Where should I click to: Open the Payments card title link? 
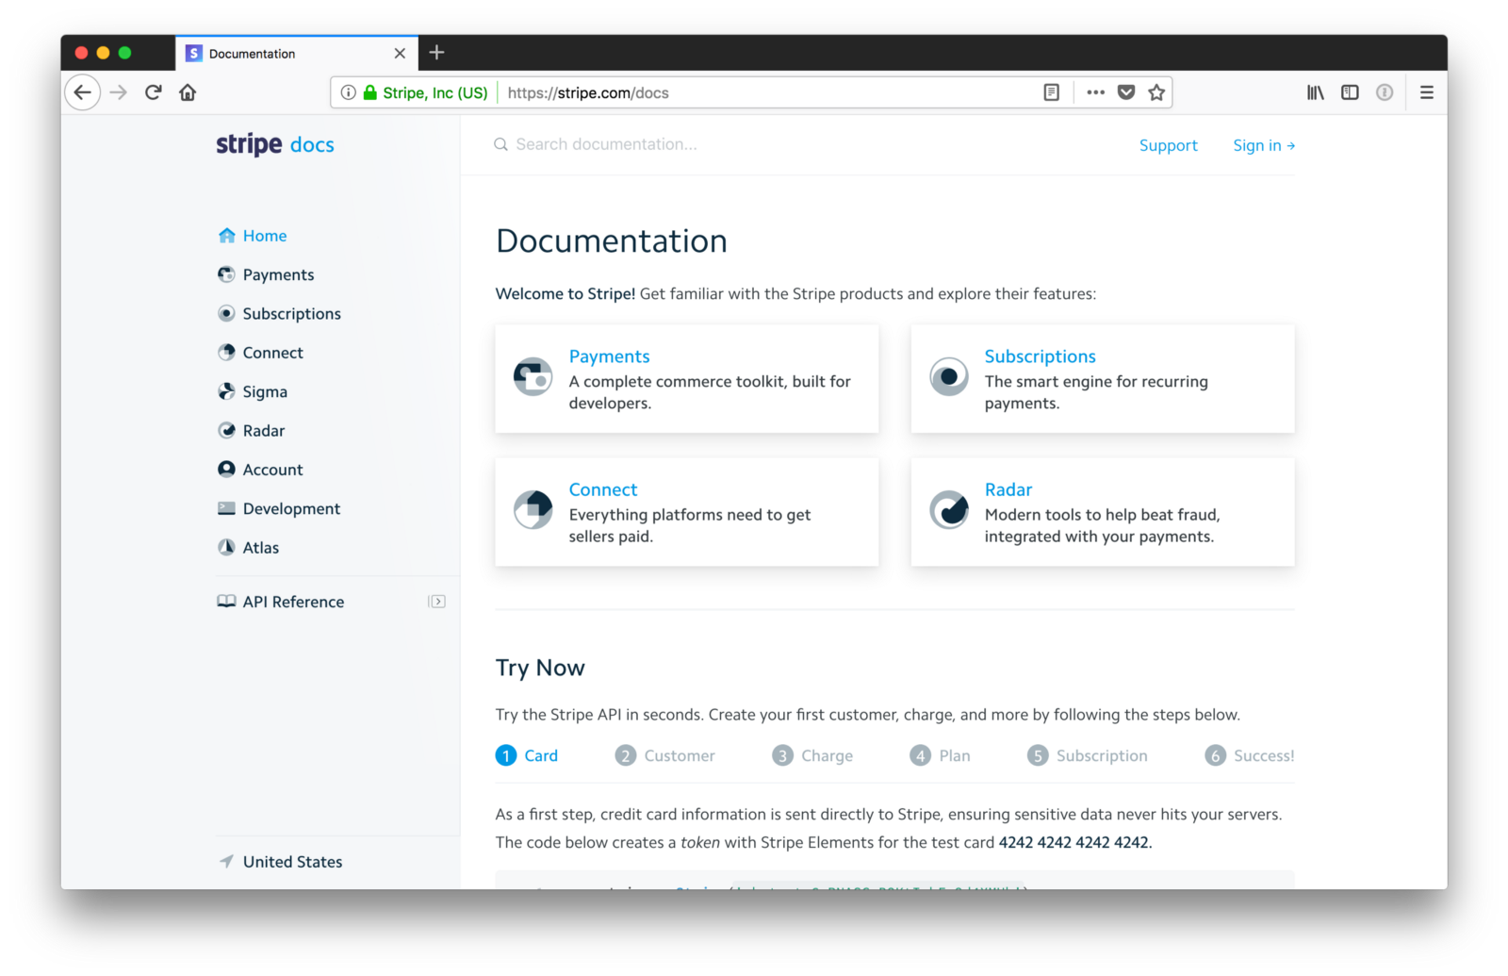[x=609, y=356]
